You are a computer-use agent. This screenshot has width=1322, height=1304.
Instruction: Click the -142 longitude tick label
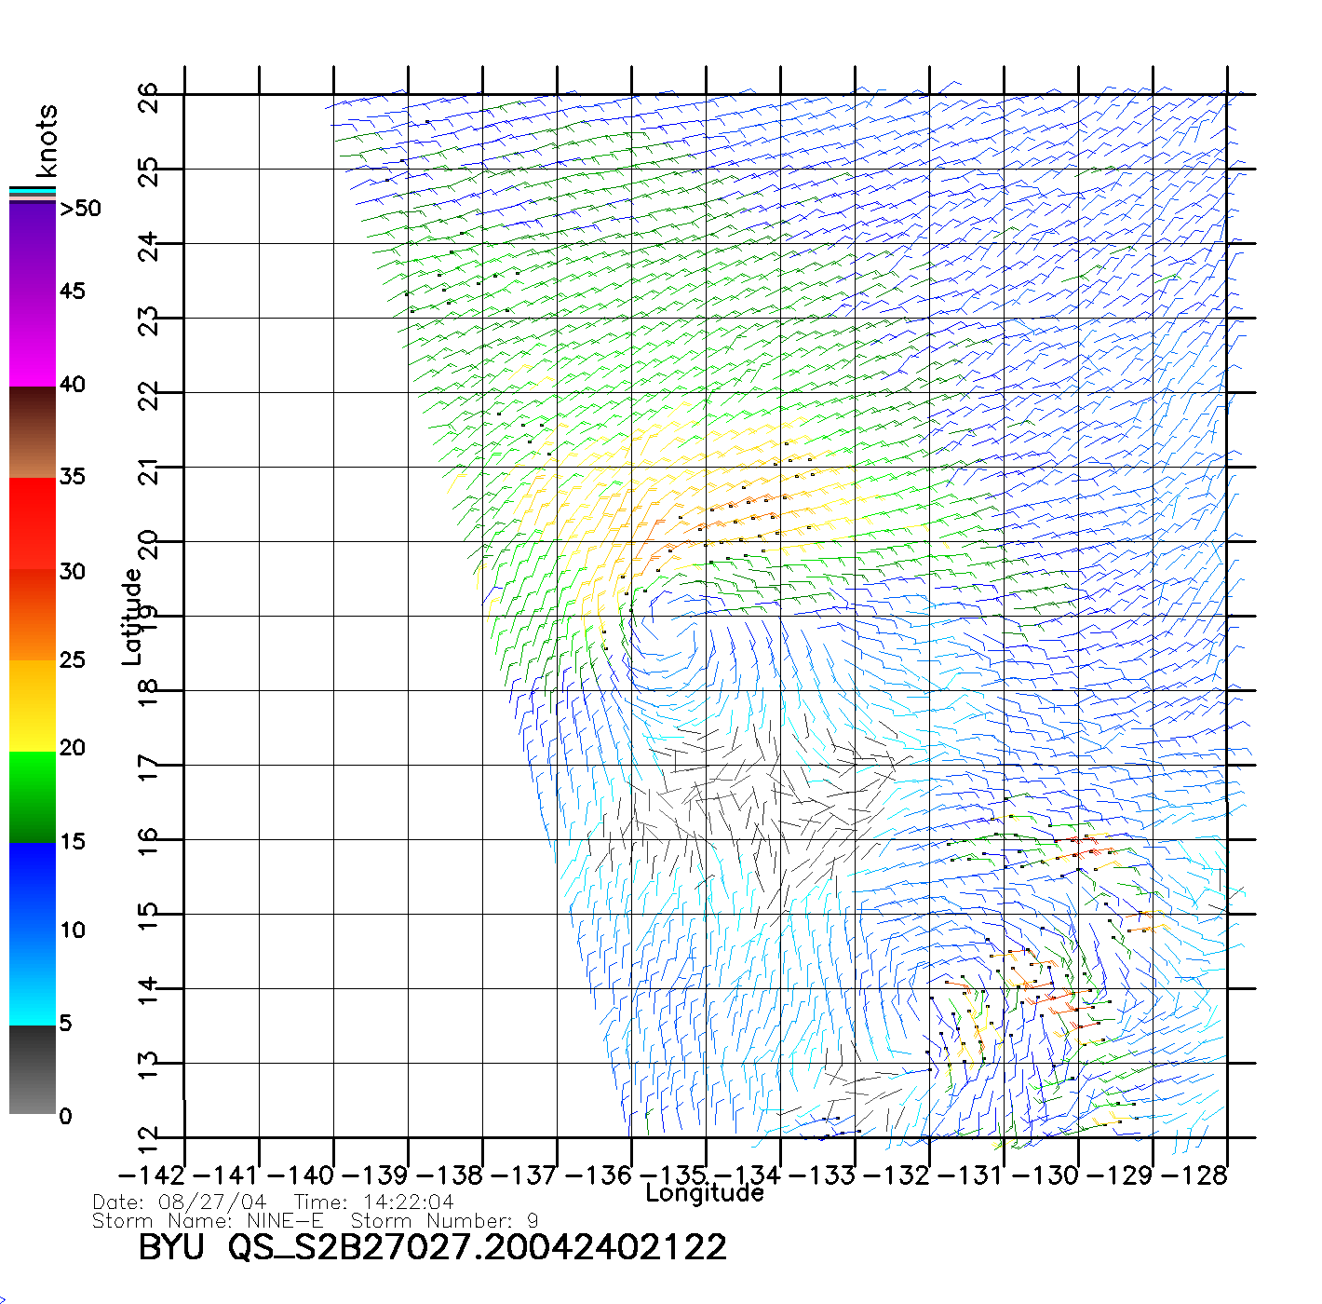pyautogui.click(x=151, y=1175)
